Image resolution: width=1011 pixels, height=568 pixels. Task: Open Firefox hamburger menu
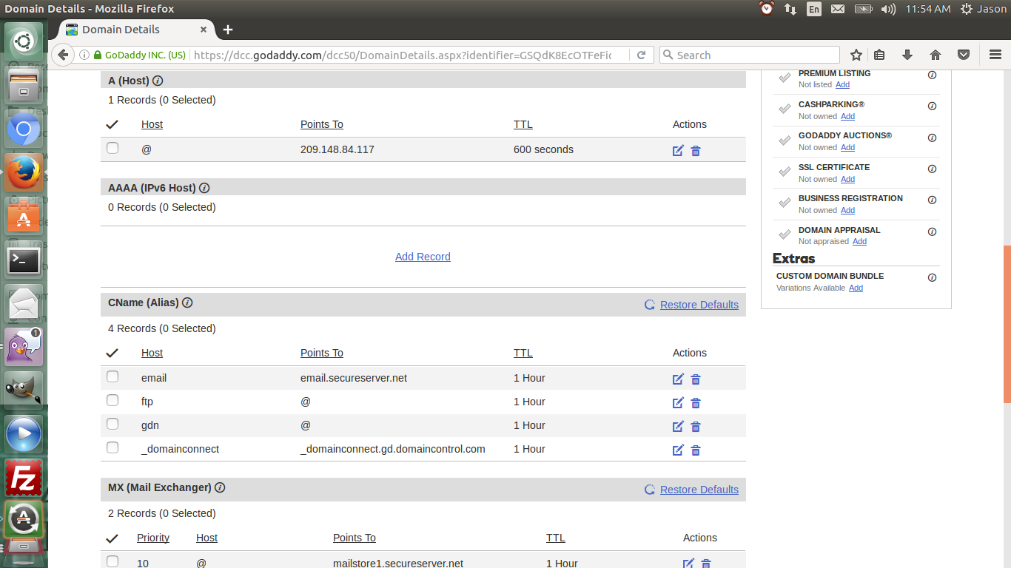(995, 55)
